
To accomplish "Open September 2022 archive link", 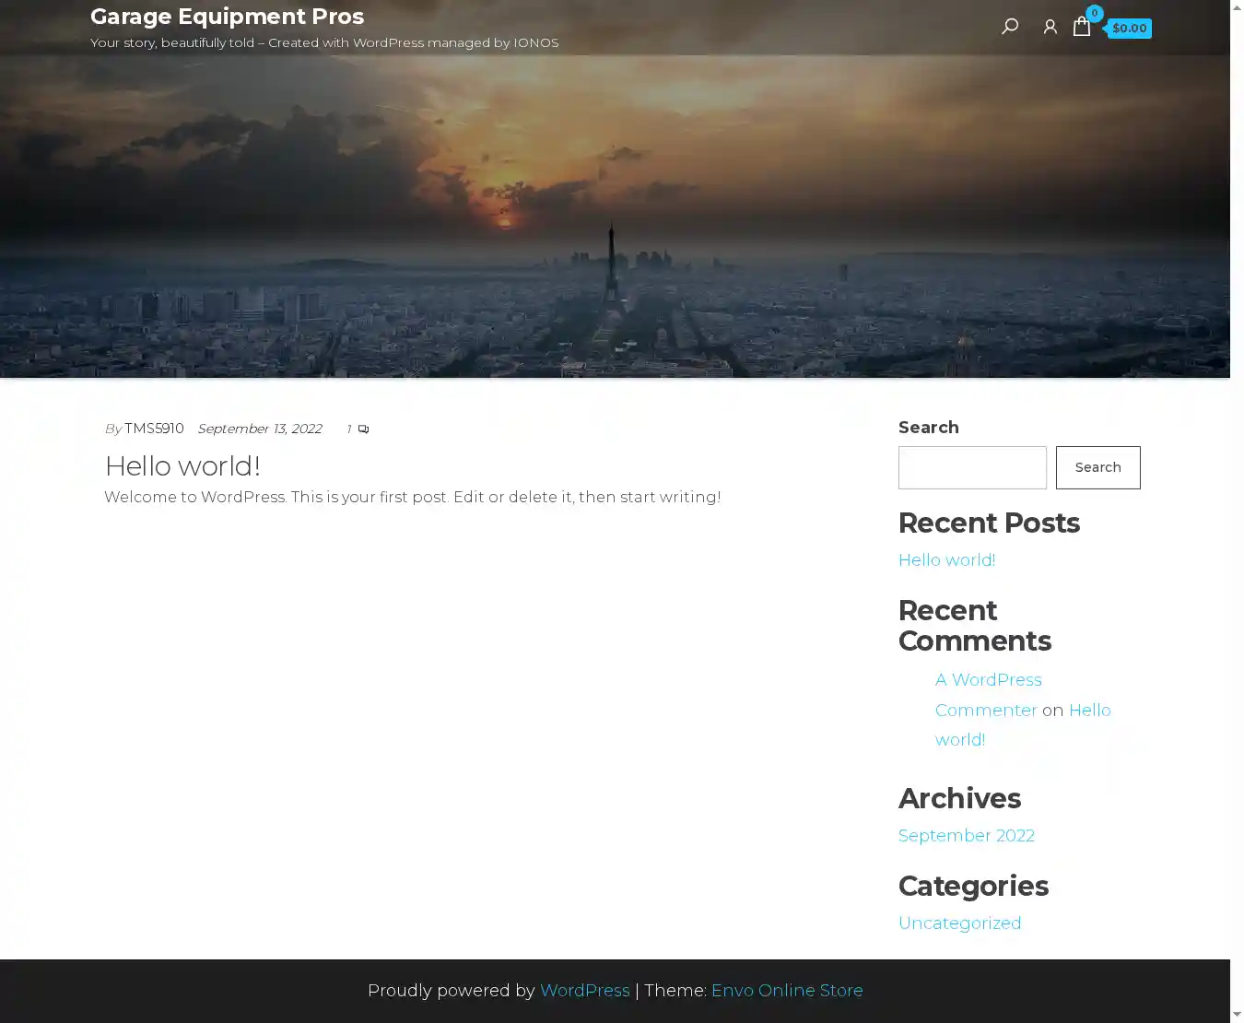I will (x=966, y=836).
